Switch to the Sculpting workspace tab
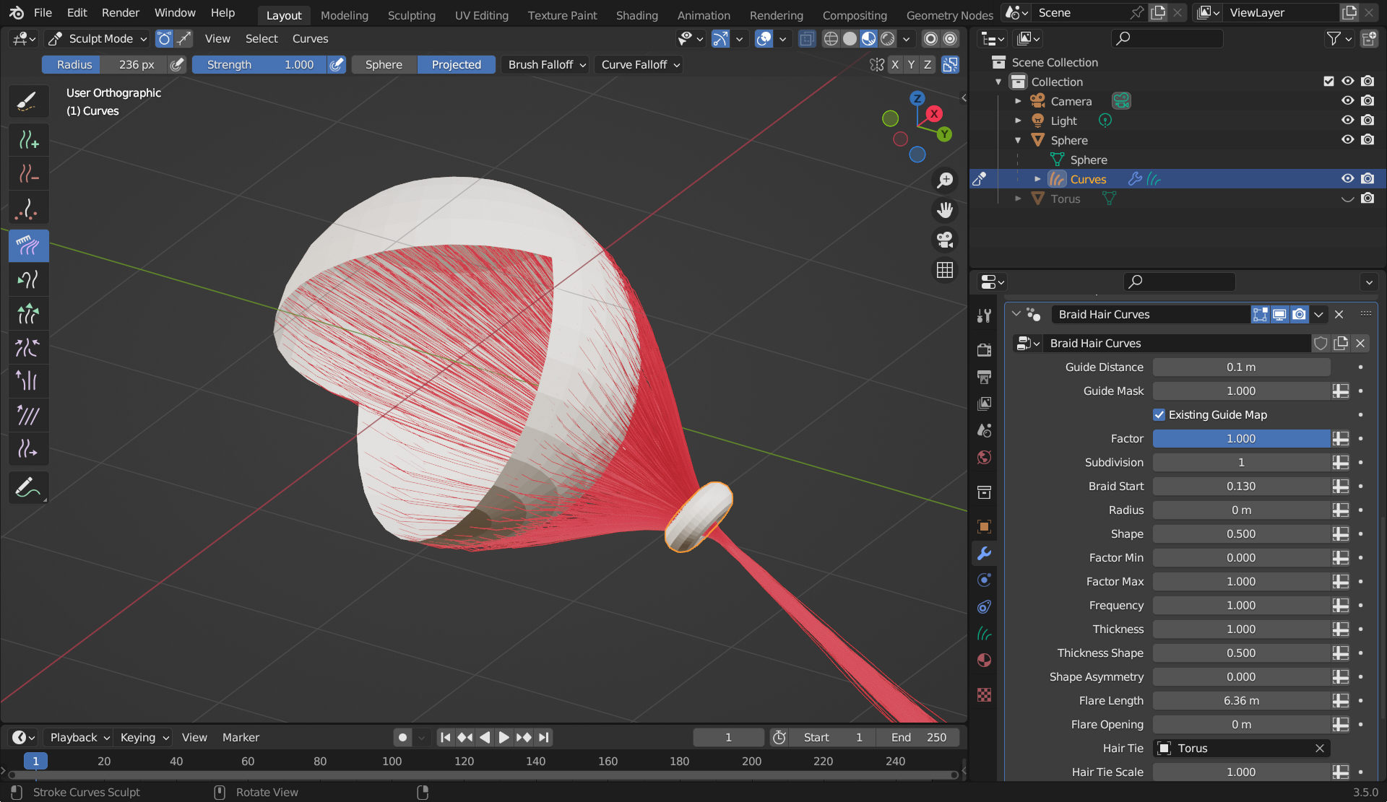1387x802 pixels. [411, 15]
